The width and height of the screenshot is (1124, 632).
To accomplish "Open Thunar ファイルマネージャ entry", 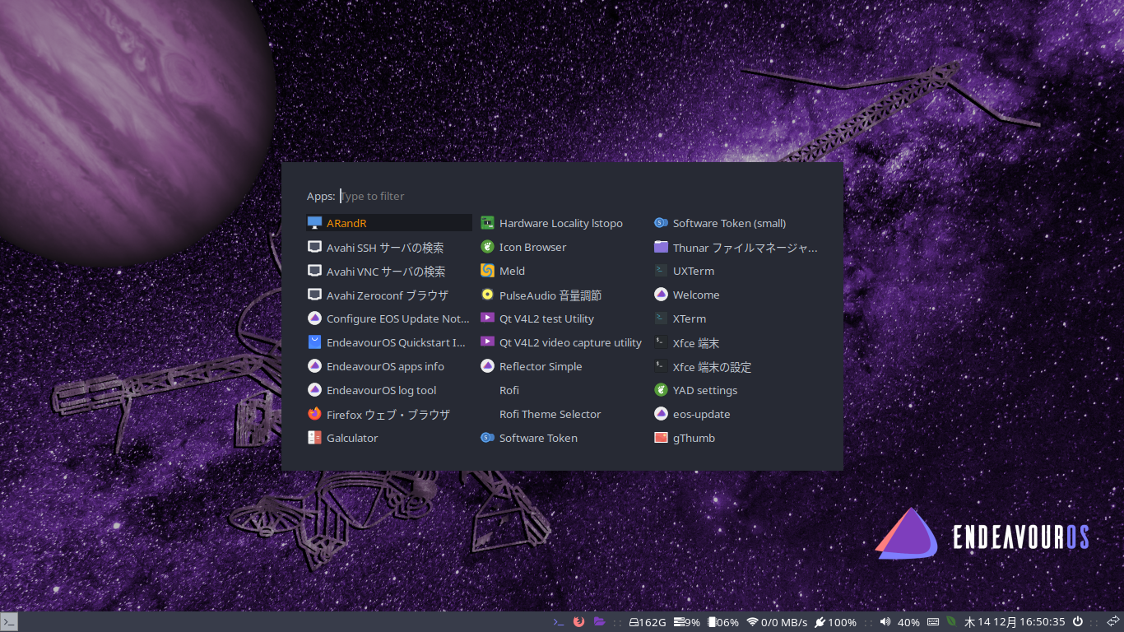I will click(736, 247).
